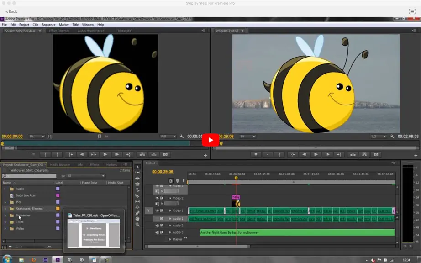The height and width of the screenshot is (263, 421).
Task: Toggle Video 1 track eye visibility
Action: [x=157, y=210]
